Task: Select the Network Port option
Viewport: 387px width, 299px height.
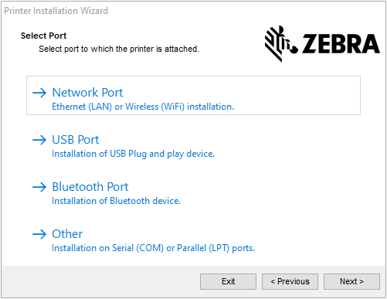Action: click(x=193, y=96)
